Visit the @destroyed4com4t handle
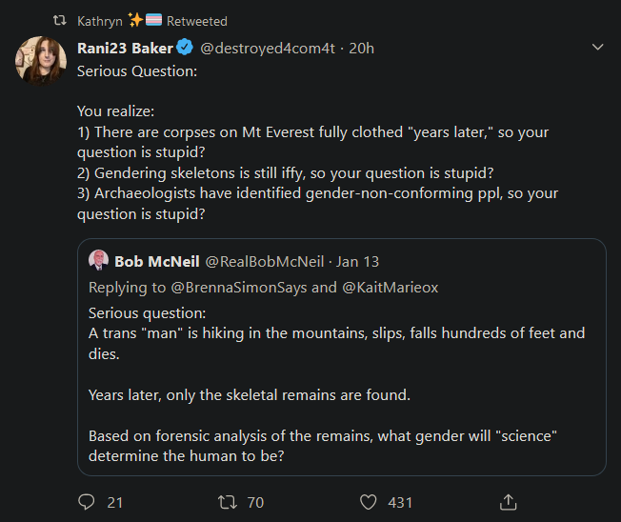This screenshot has width=621, height=522. pyautogui.click(x=268, y=49)
